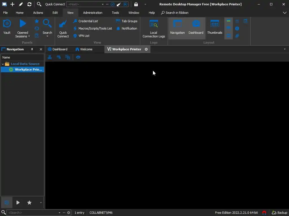
Task: Open the Backup status bar button
Action: tap(279, 213)
